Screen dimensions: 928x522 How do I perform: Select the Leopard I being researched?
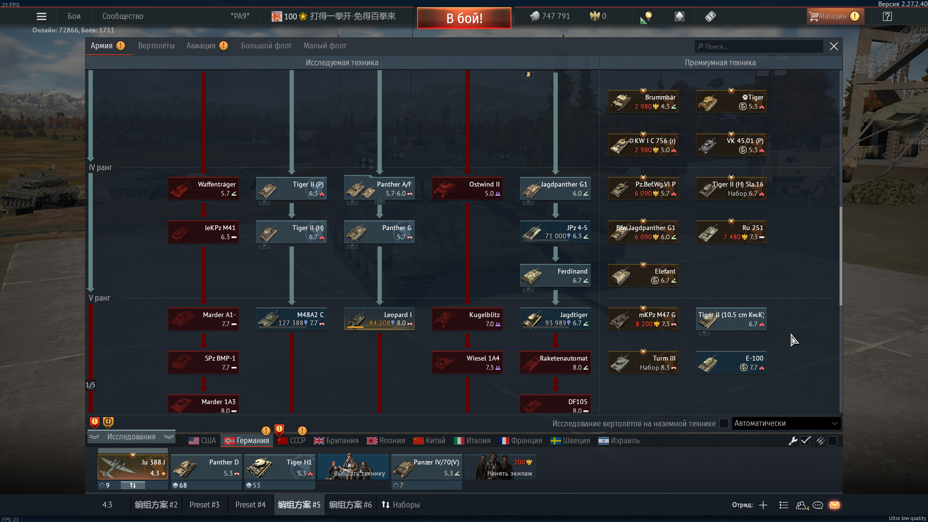379,319
